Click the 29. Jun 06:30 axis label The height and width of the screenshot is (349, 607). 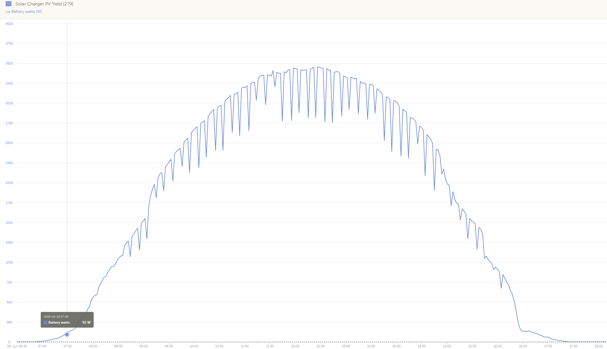coord(17,346)
